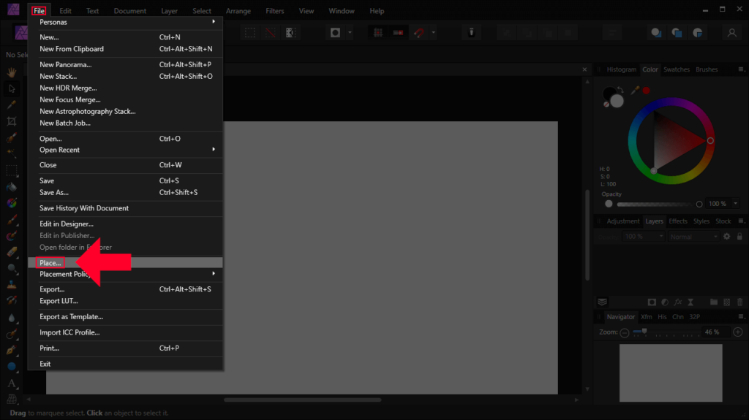Select the Crop tool

pyautogui.click(x=12, y=121)
